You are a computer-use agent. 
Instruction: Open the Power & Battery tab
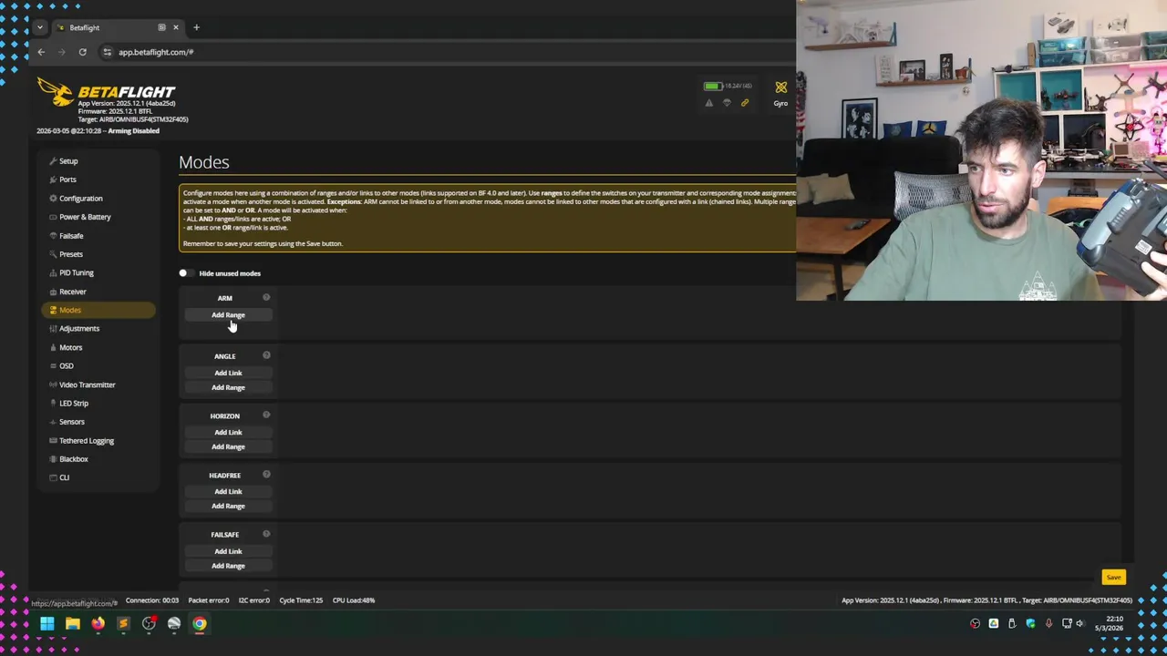tap(98, 217)
